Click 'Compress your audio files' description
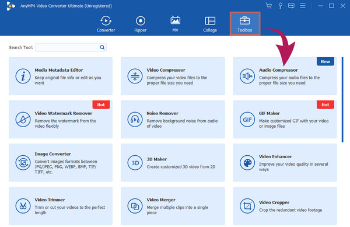This screenshot has width=350, height=227. (x=289, y=80)
